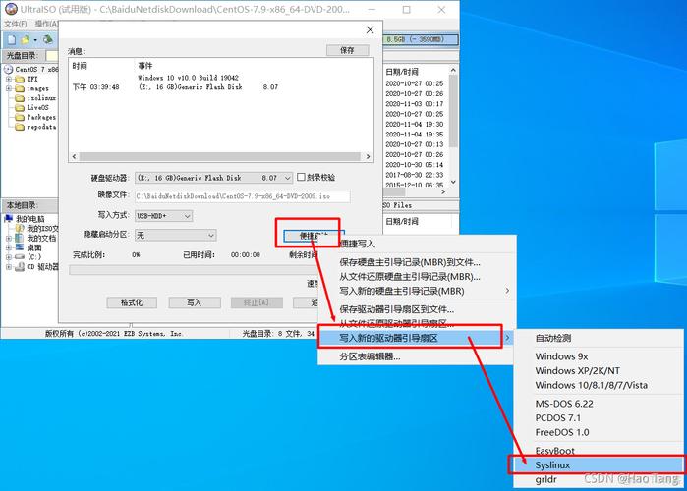The width and height of the screenshot is (687, 491).
Task: Expand the (C:) drive tree node
Action: tap(9, 257)
